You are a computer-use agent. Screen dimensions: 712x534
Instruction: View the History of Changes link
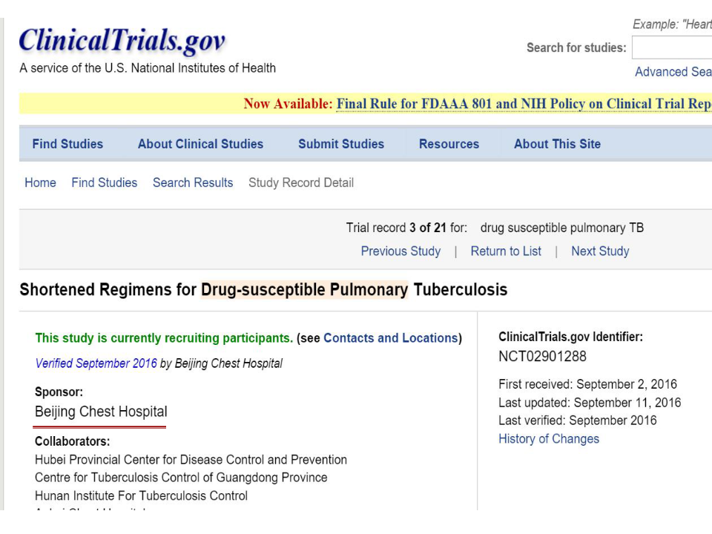coord(549,438)
